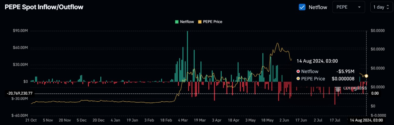The width and height of the screenshot is (394, 125).
Task: Click the green Netflow legend swatch
Action: (x=177, y=22)
